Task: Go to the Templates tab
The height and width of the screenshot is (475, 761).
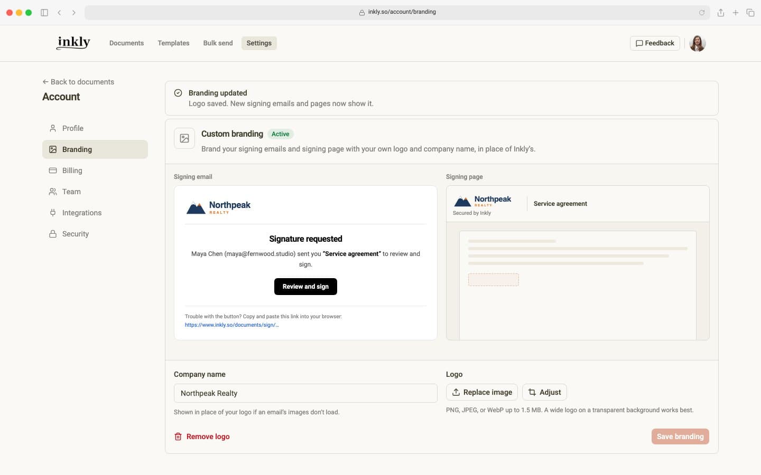Action: tap(173, 43)
